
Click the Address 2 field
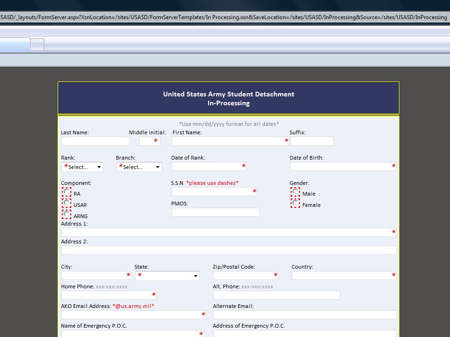(229, 250)
